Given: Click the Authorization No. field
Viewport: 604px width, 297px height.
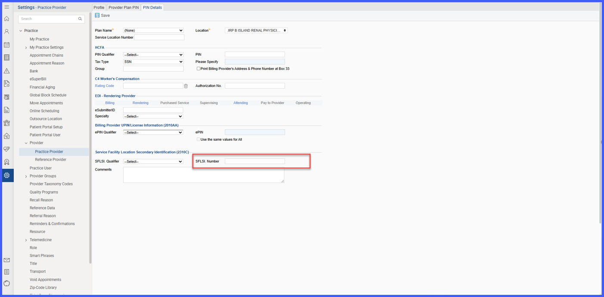Looking at the screenshot, I should click(x=255, y=86).
